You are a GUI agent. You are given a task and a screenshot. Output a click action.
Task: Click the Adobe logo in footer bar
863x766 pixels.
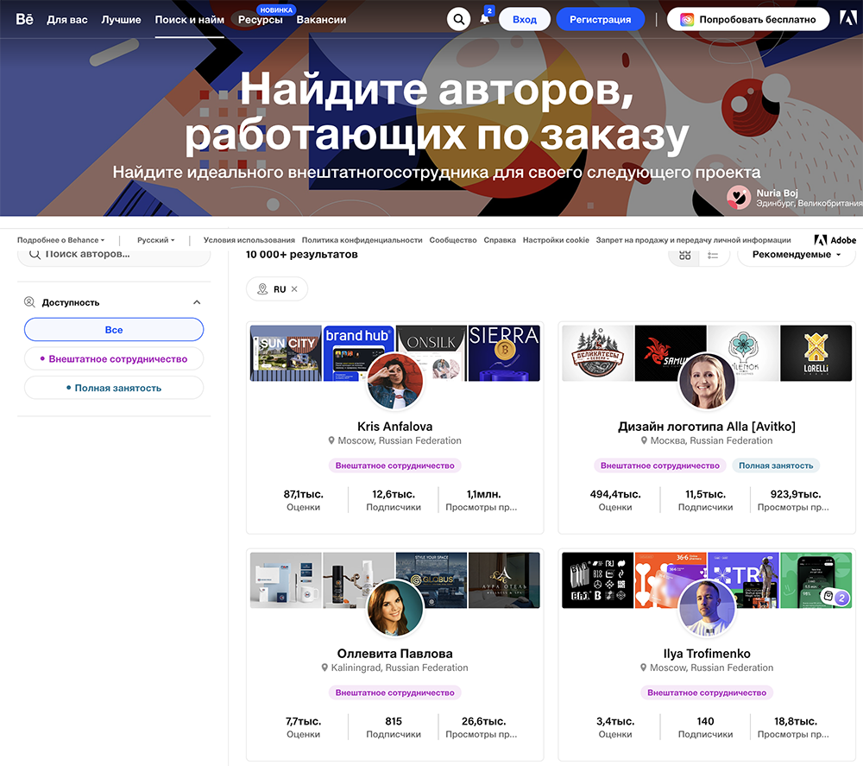click(x=835, y=240)
